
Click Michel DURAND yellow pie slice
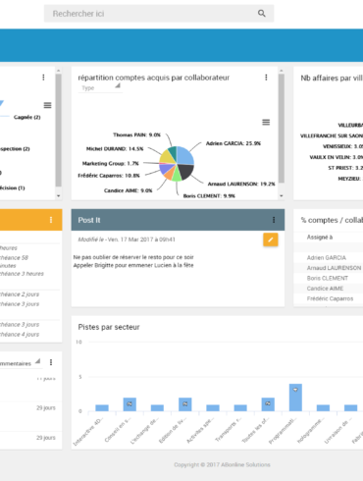pos(166,157)
